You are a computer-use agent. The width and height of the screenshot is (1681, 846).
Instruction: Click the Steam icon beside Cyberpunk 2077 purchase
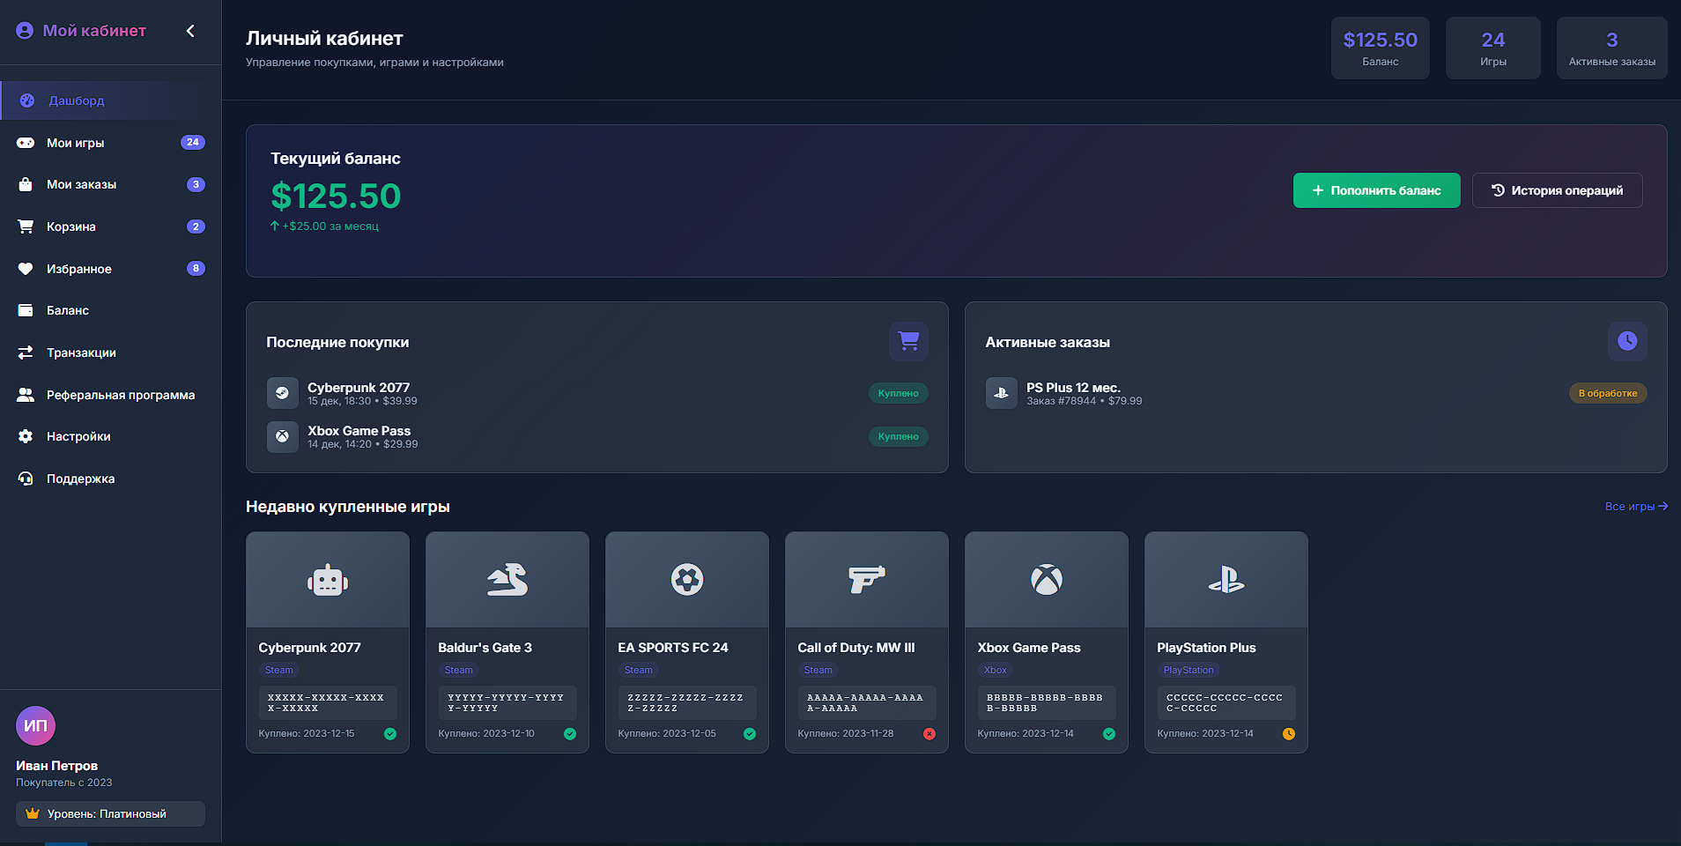click(282, 393)
